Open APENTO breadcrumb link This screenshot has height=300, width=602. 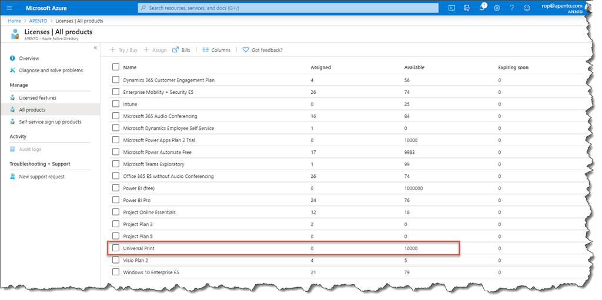pos(38,21)
